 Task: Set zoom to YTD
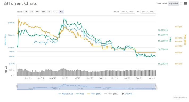coord(55,12)
